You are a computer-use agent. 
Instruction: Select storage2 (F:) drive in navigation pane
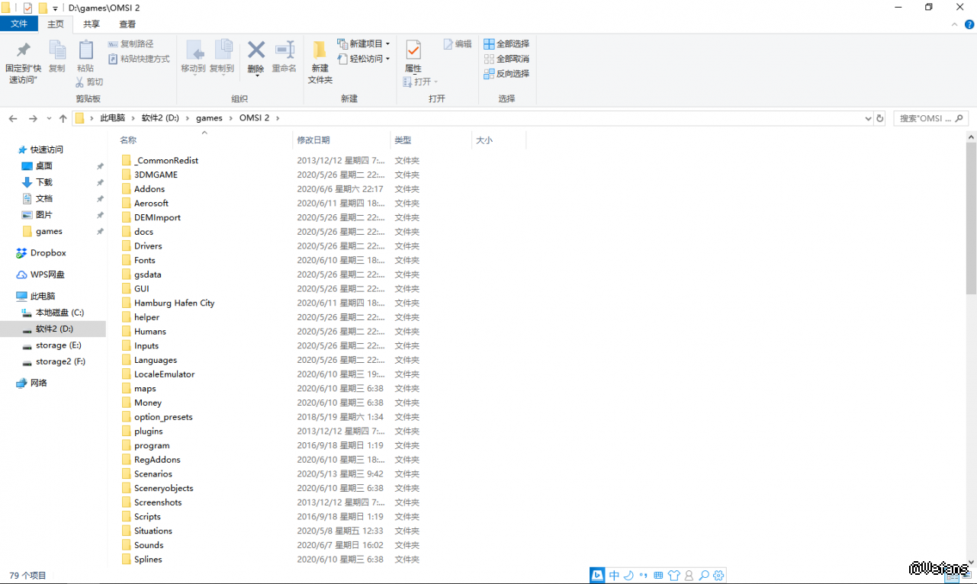point(60,361)
